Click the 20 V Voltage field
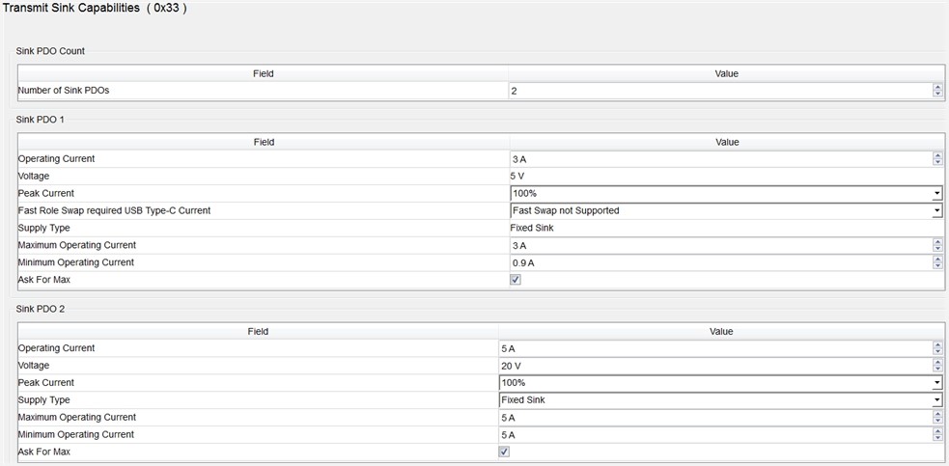Screen dimensions: 949x466 tap(712, 366)
